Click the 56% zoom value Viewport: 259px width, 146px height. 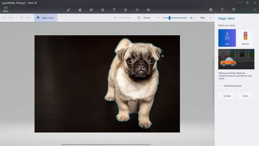point(202,18)
